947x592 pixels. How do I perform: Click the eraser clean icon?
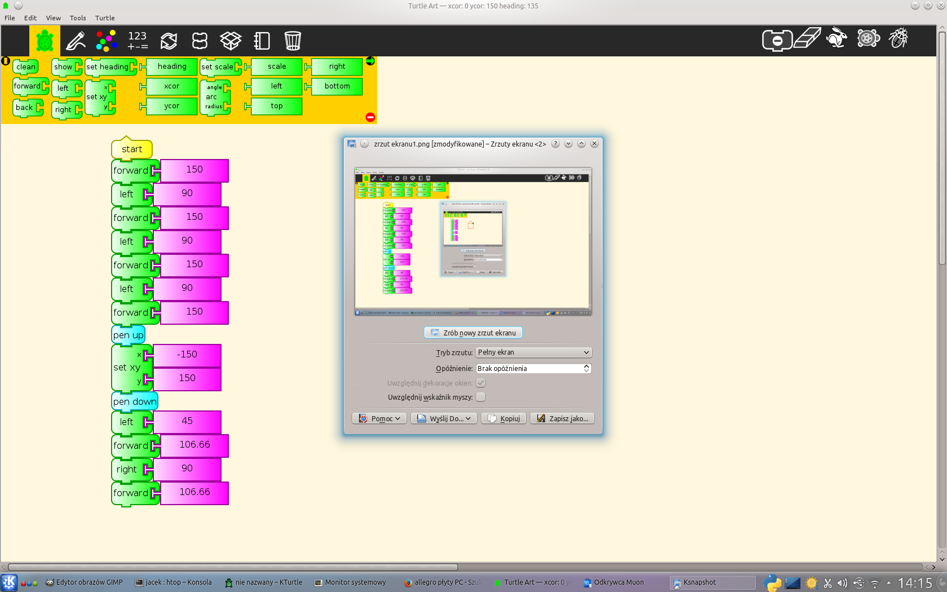coord(807,39)
